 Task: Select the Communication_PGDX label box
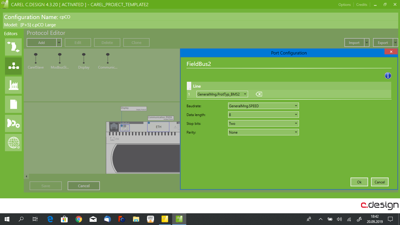[x=161, y=118]
